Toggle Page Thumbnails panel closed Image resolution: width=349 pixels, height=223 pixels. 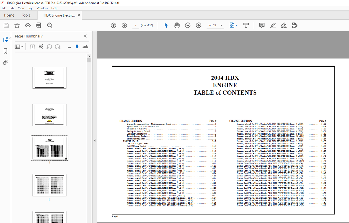coord(85,36)
